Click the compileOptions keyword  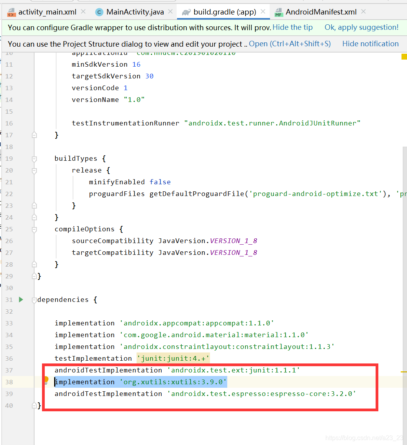tap(84, 229)
